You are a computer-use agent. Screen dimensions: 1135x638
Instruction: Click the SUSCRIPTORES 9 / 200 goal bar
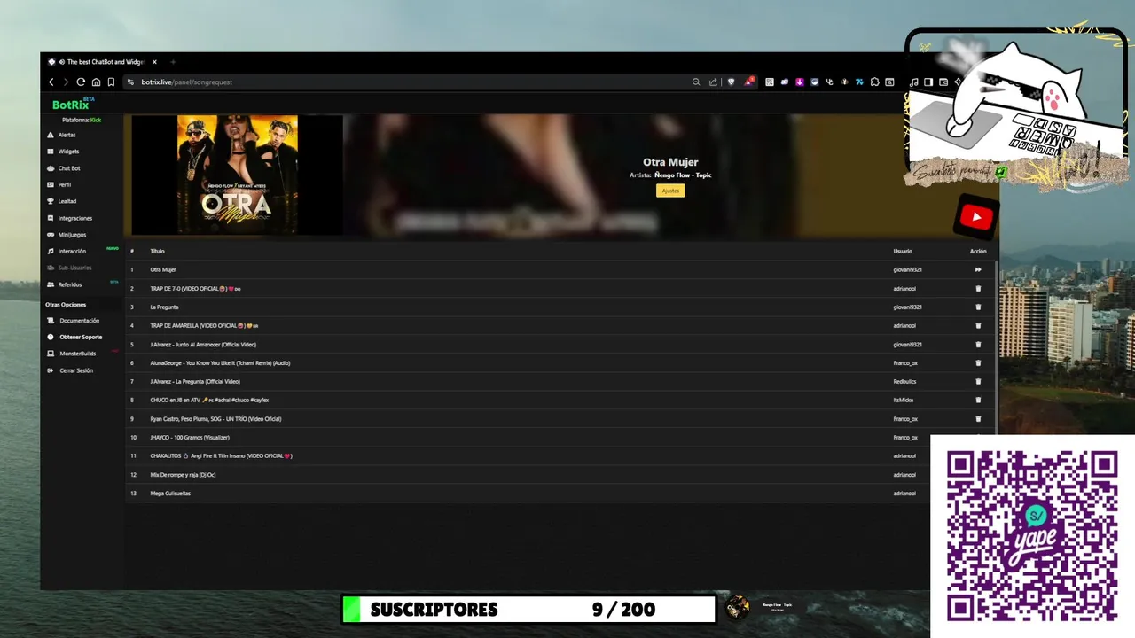(528, 609)
